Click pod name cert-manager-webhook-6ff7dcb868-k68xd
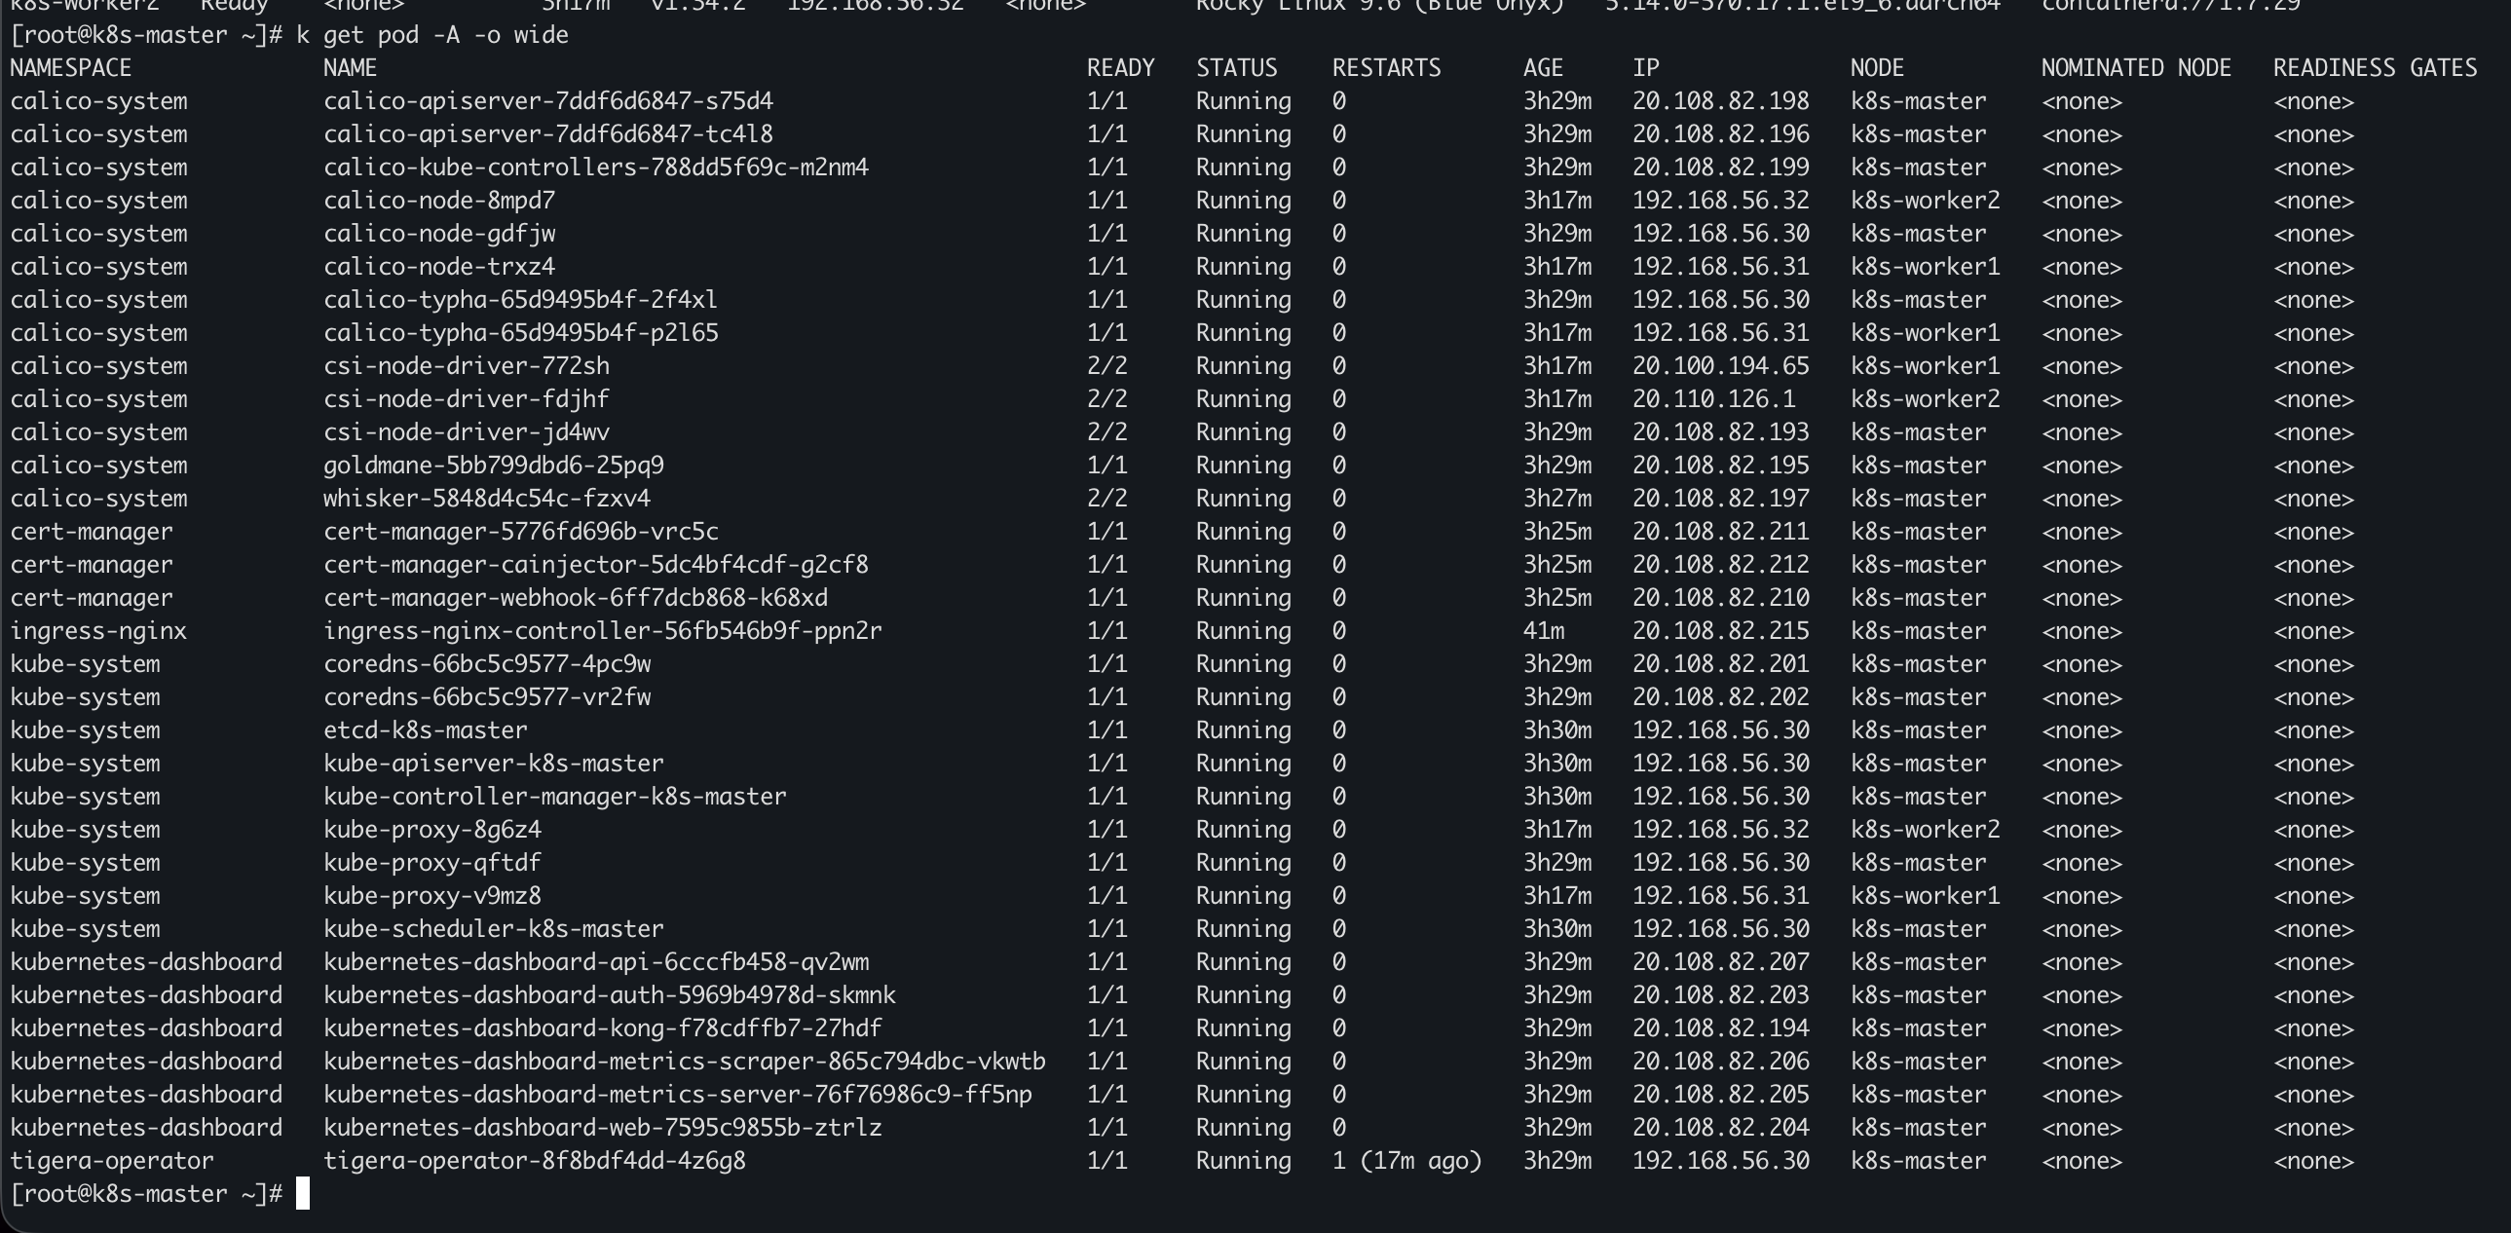This screenshot has width=2511, height=1233. [x=575, y=597]
